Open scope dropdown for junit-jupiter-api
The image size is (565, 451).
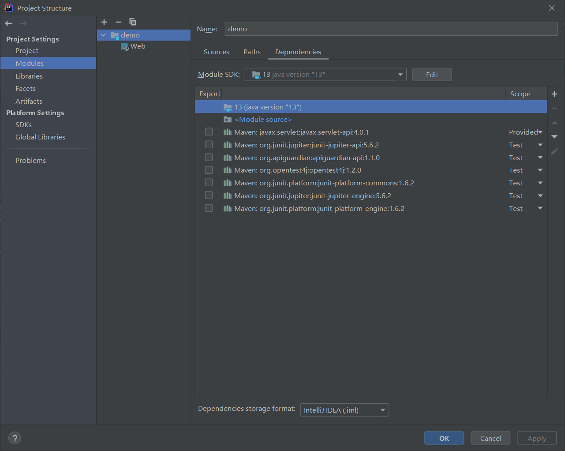540,145
